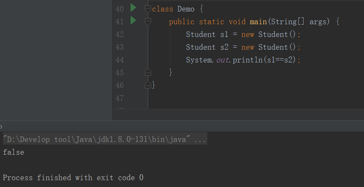This screenshot has height=187, width=364.
Task: Click the 'public' keyword on line 41
Action: pyautogui.click(x=182, y=22)
